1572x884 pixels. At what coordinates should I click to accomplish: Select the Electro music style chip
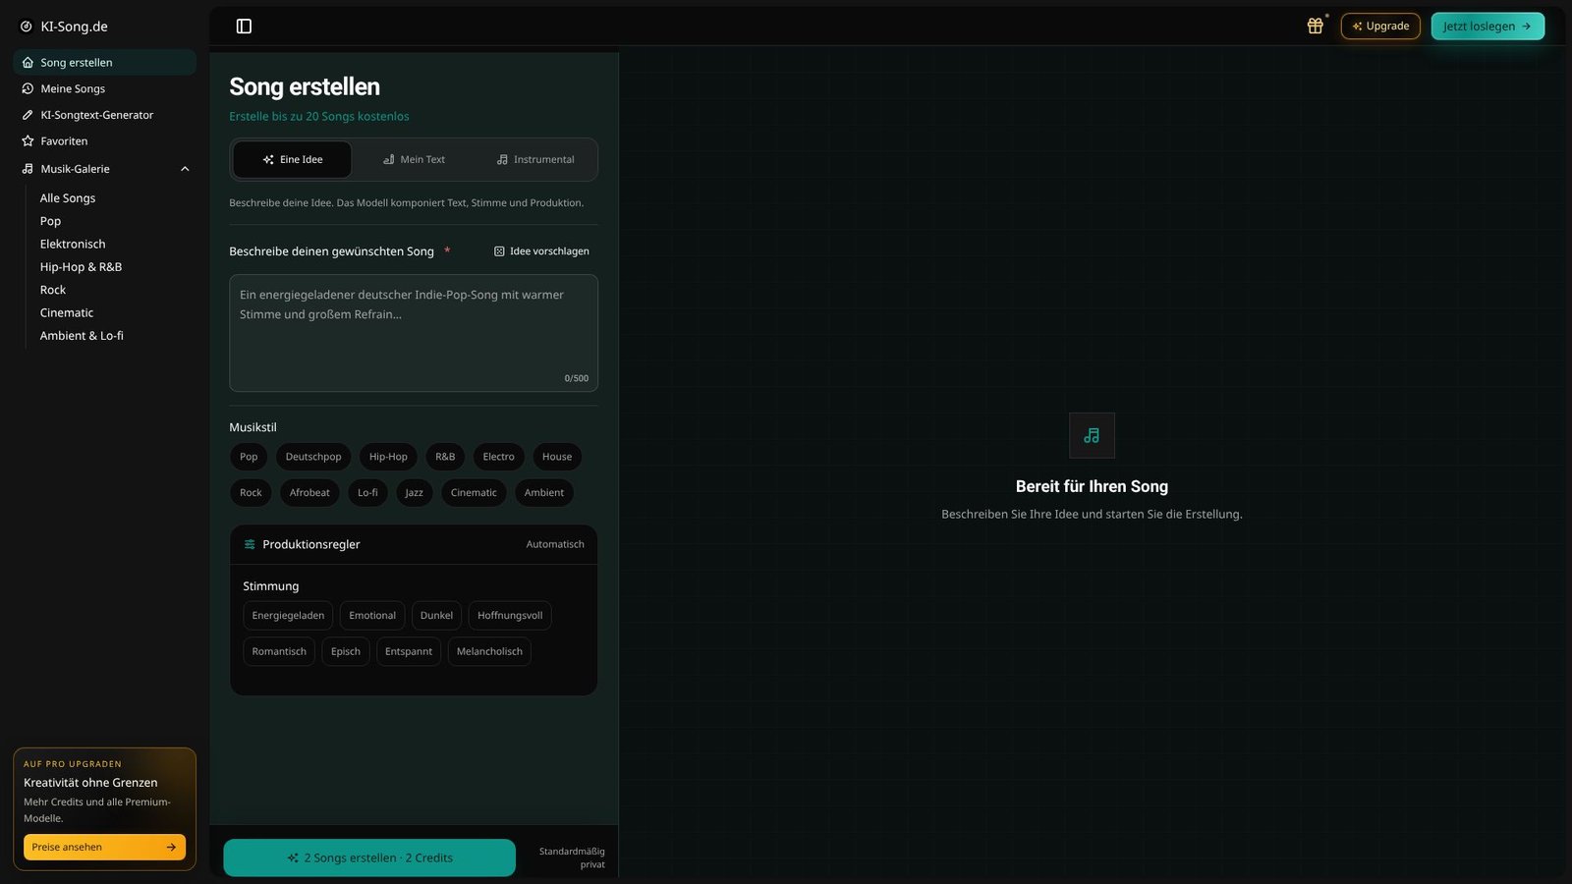coord(498,457)
